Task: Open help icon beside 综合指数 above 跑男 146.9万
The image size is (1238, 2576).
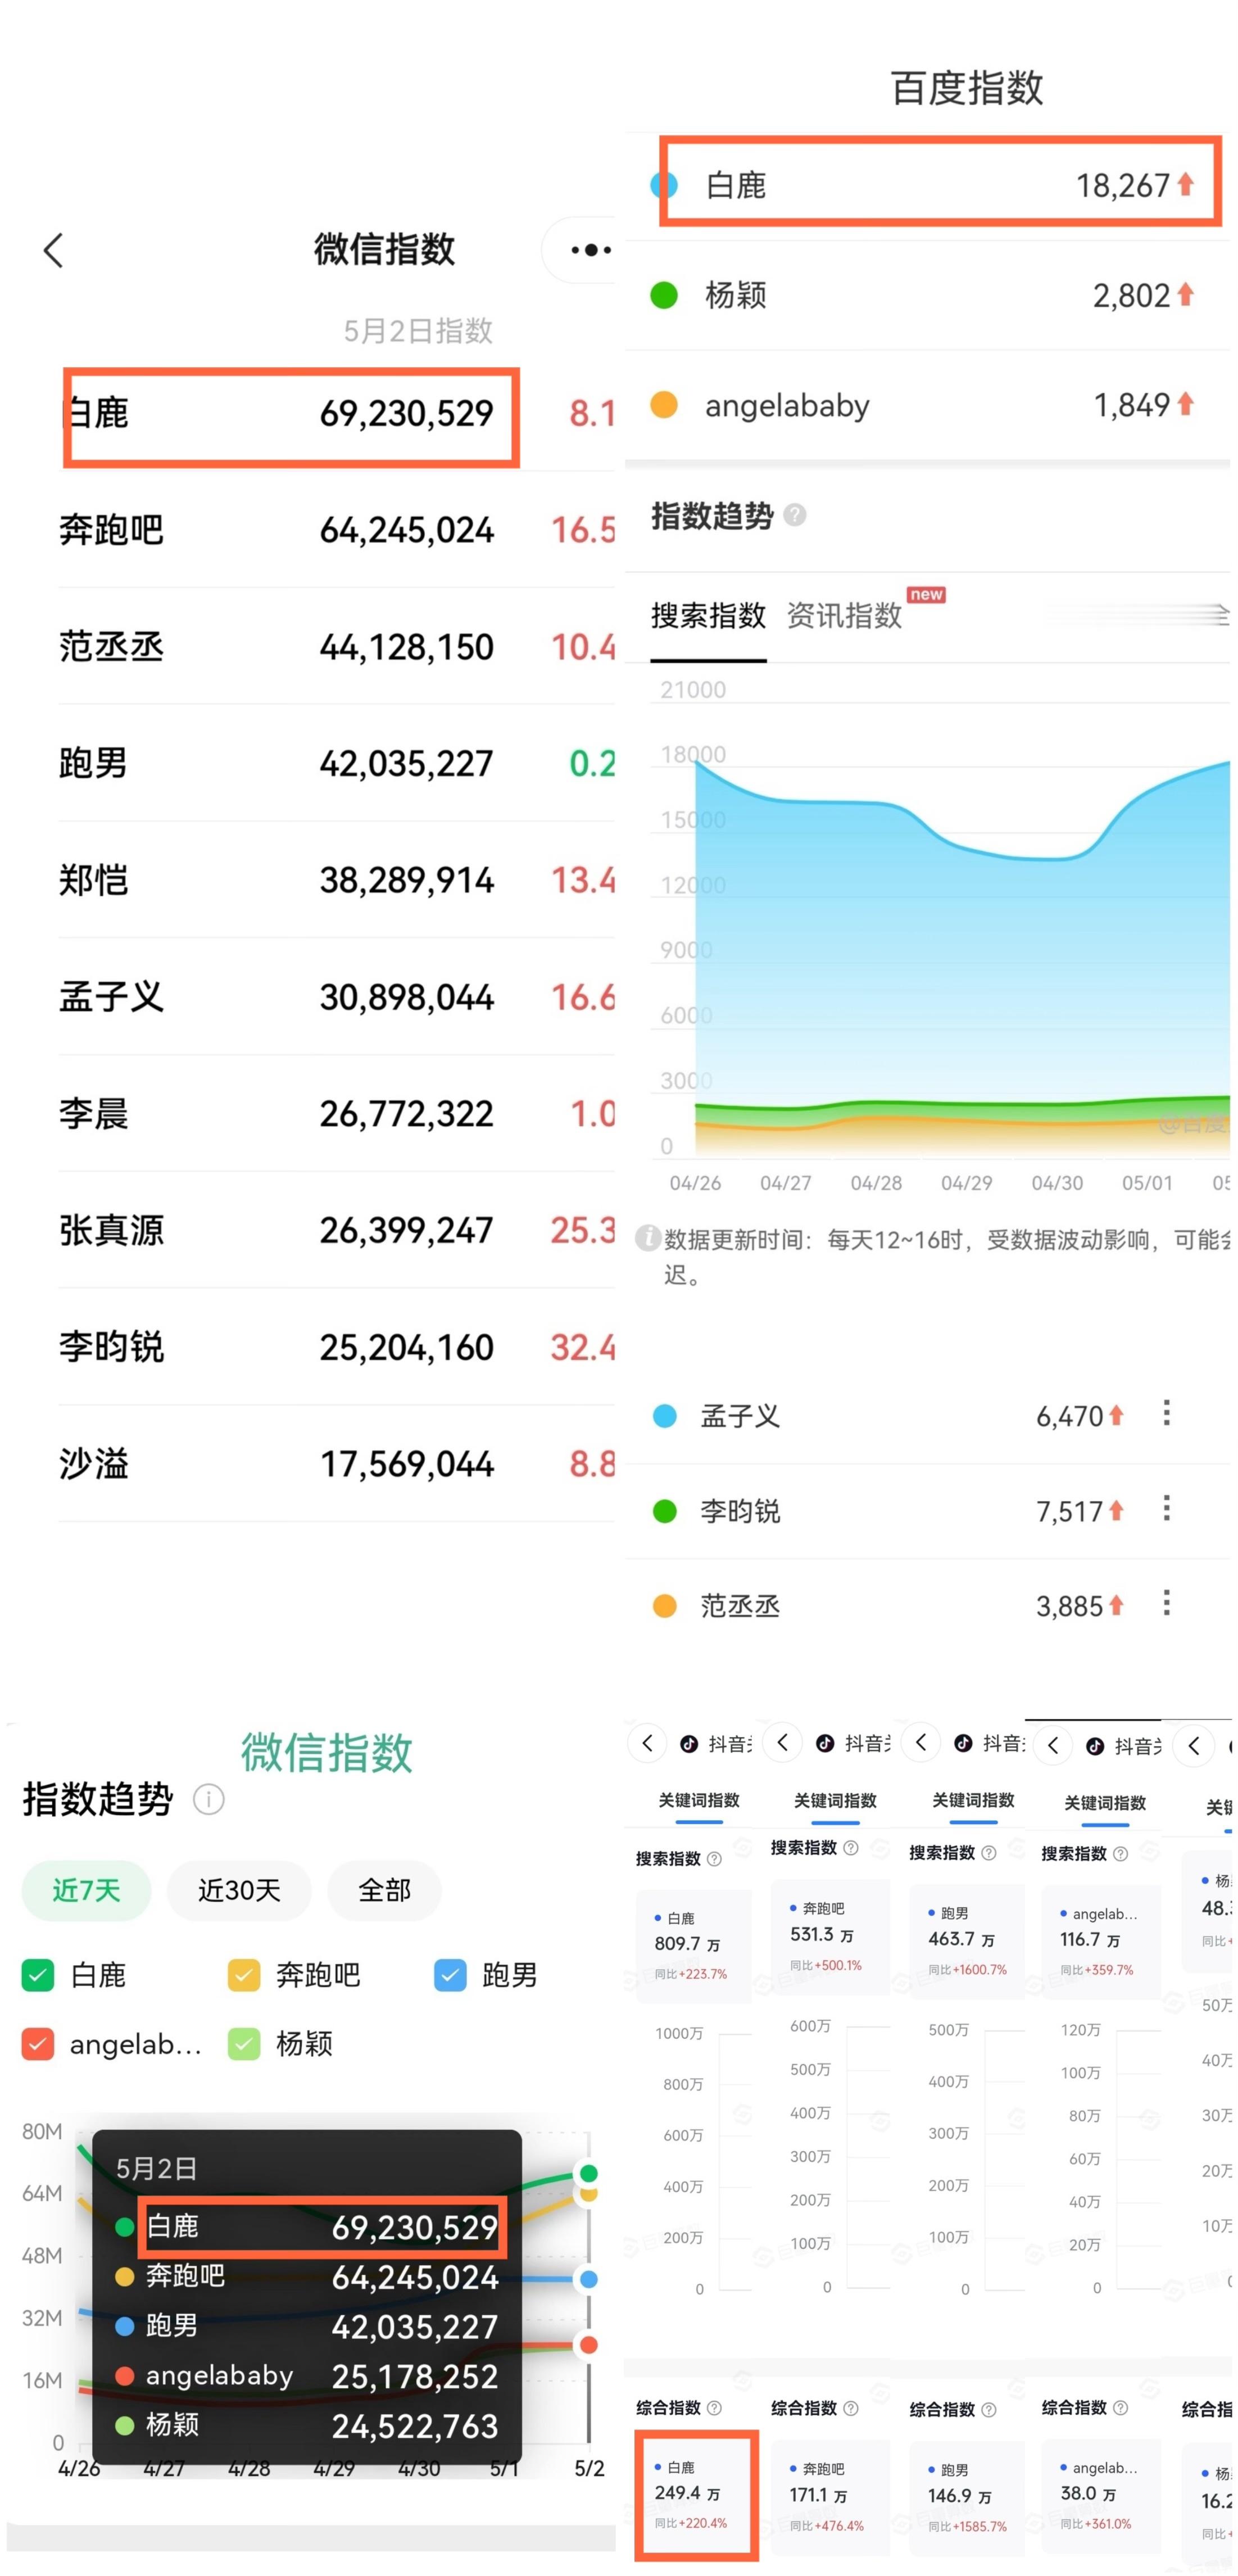Action: pyautogui.click(x=989, y=2410)
